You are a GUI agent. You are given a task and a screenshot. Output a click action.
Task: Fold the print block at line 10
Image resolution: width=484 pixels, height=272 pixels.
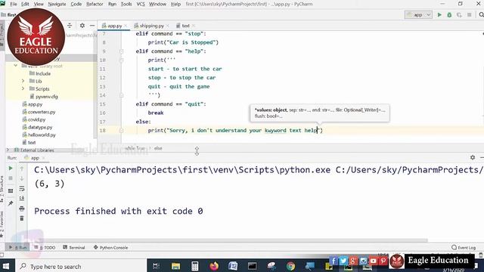pos(121,60)
